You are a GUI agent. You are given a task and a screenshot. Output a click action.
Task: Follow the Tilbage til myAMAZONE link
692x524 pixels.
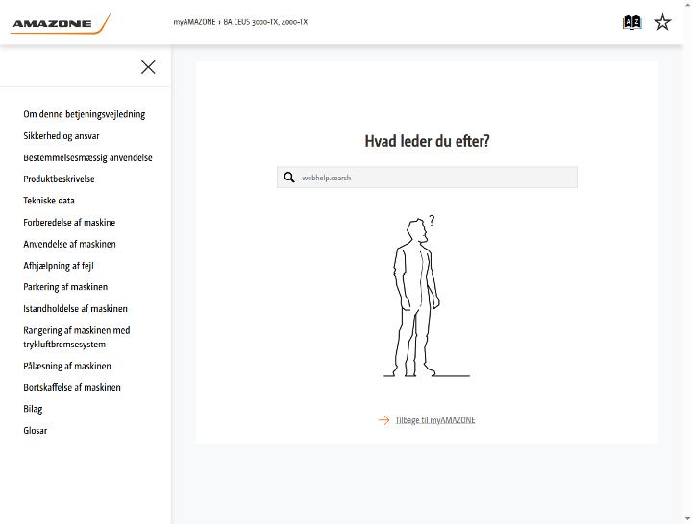435,420
